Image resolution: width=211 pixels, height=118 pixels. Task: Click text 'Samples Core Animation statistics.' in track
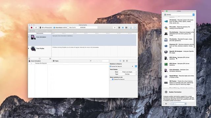click(x=63, y=36)
